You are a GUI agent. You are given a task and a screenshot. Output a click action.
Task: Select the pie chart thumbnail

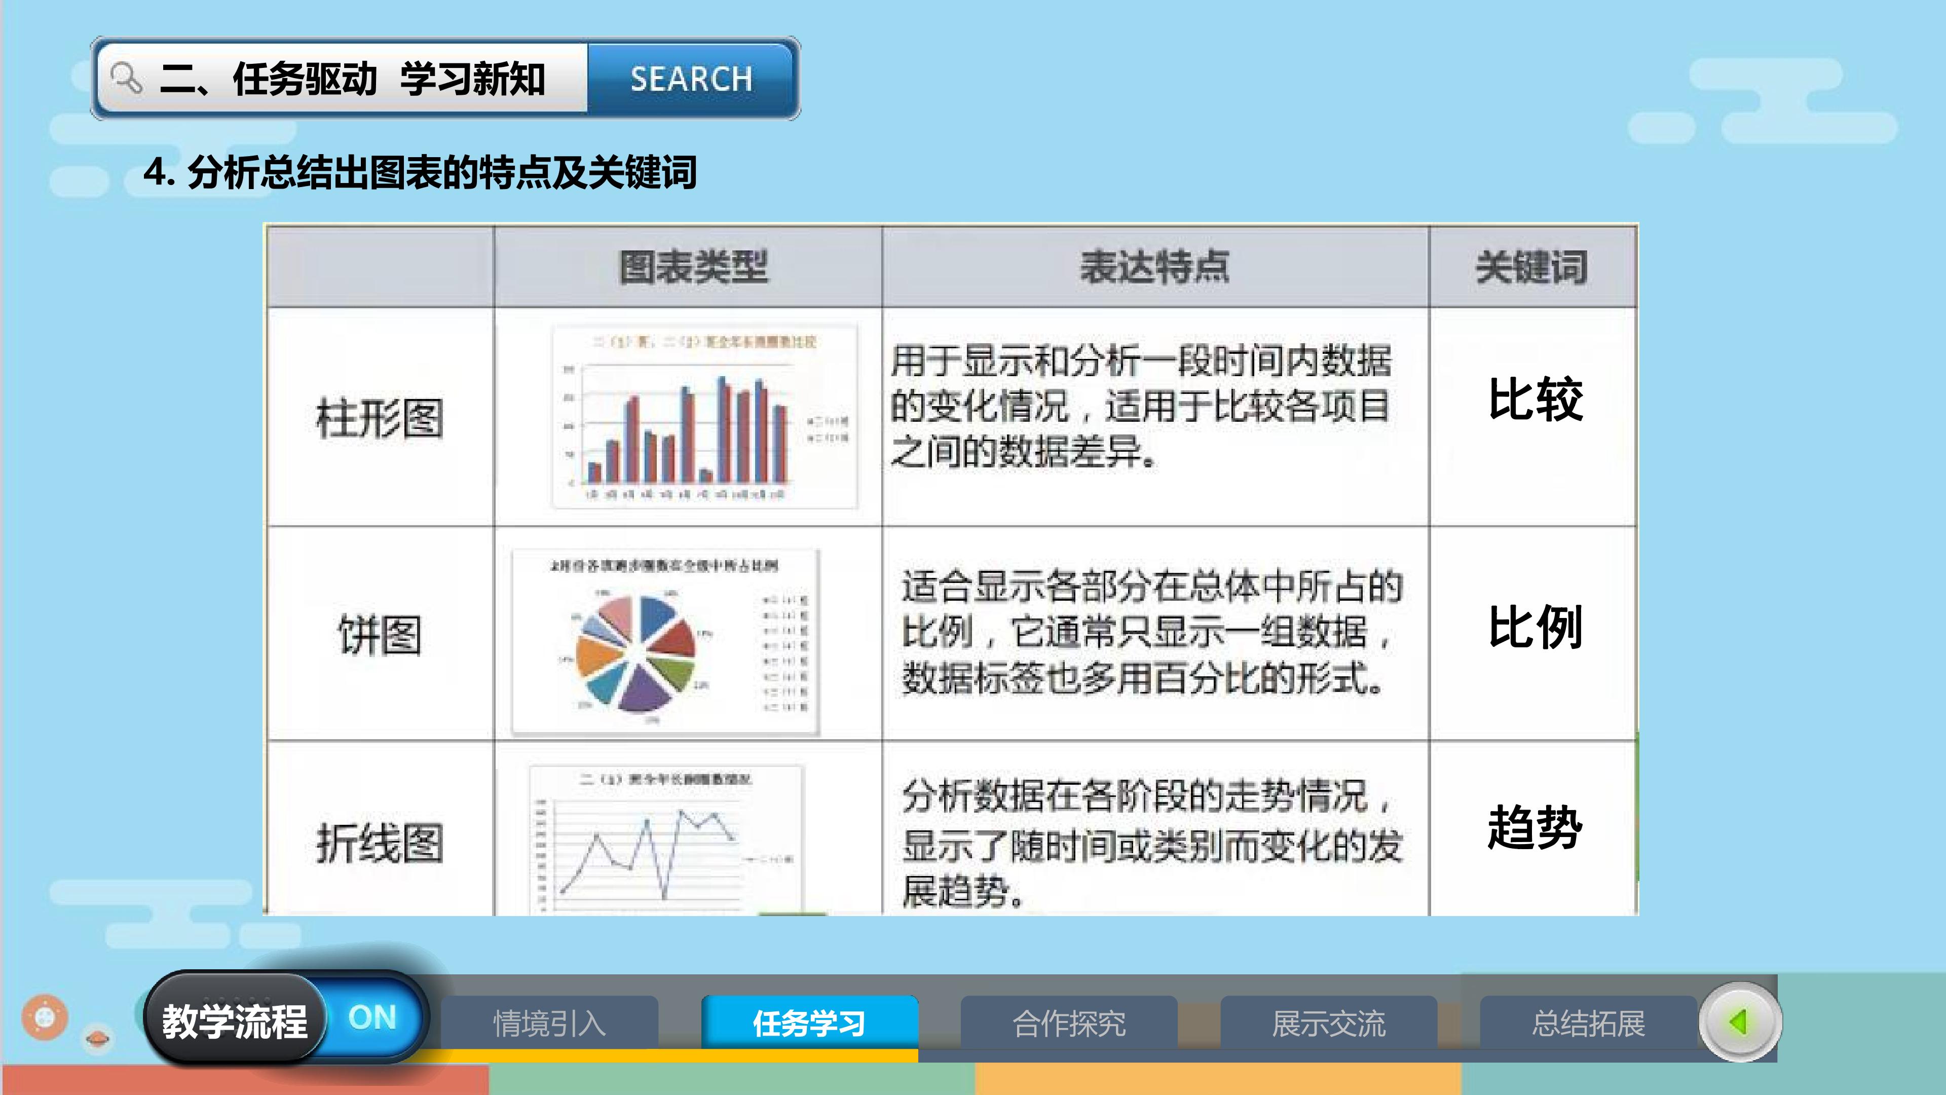(665, 641)
